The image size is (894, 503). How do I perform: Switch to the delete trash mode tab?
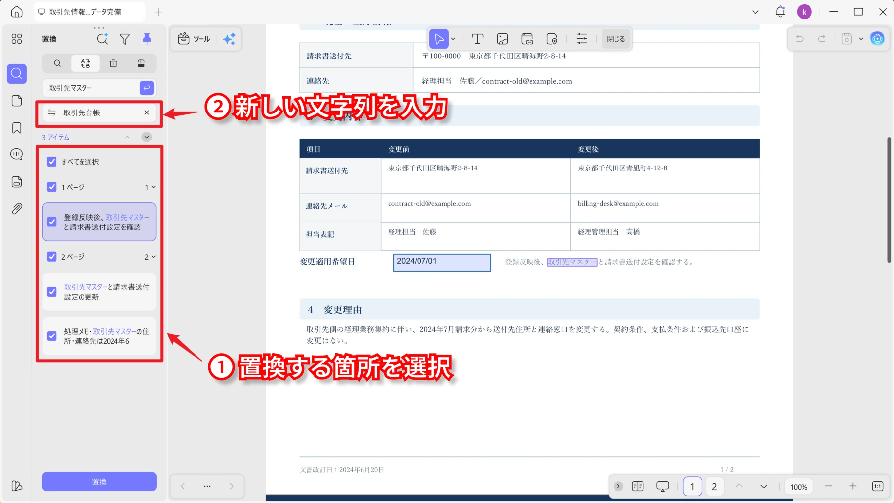point(113,63)
